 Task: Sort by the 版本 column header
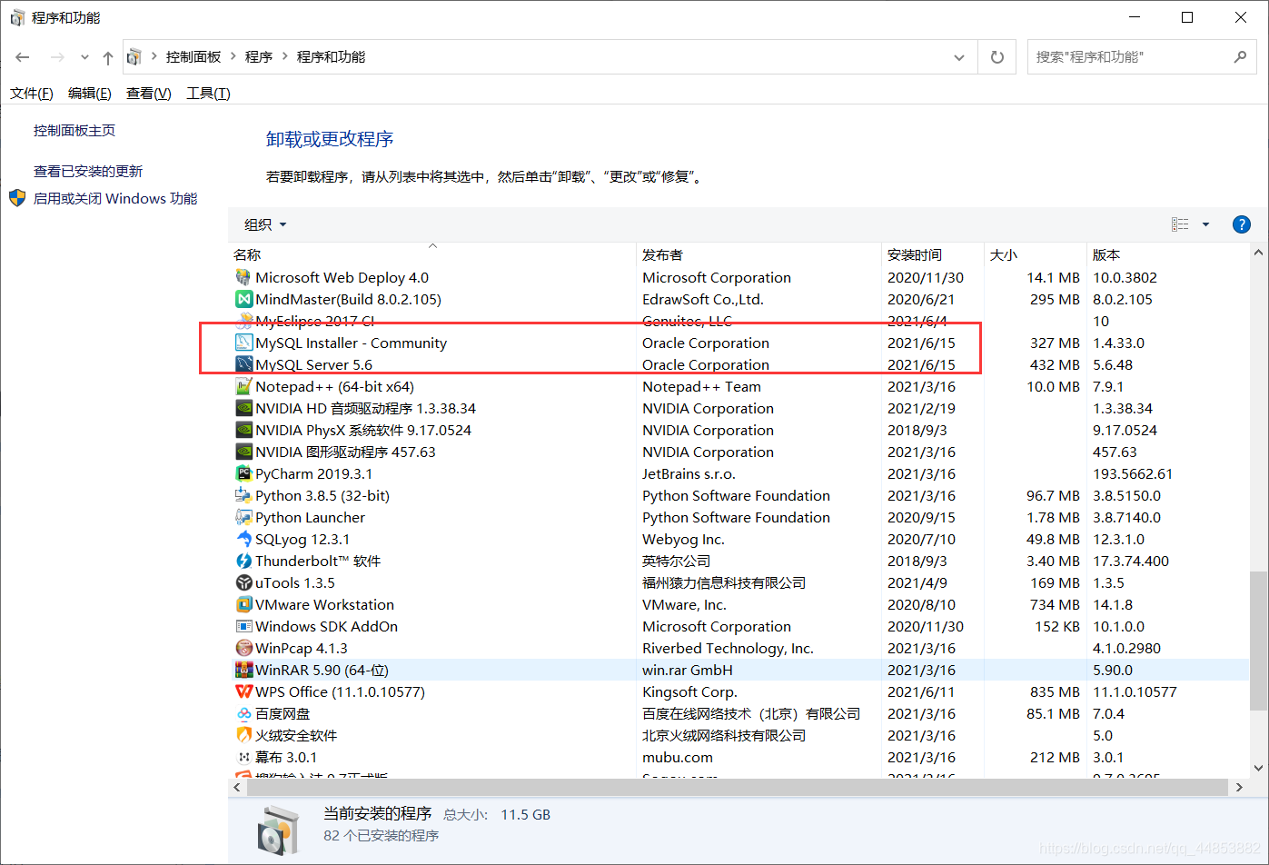click(1167, 254)
